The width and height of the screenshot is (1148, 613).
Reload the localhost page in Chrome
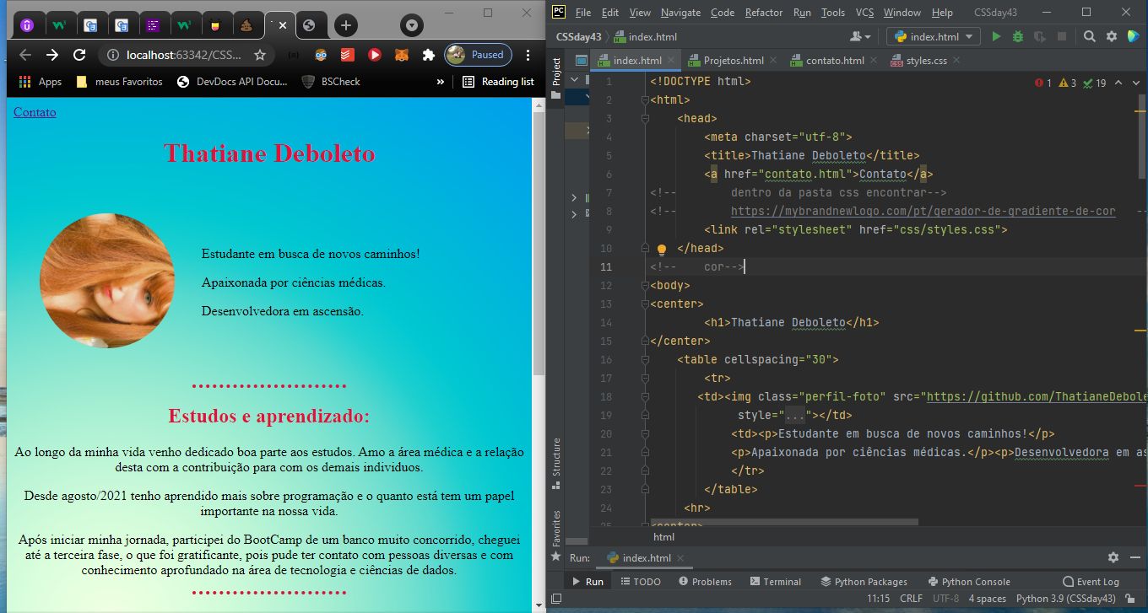pos(79,55)
